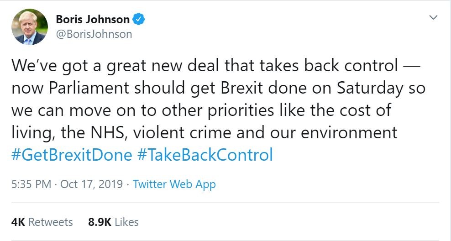The height and width of the screenshot is (241, 451).
Task: View the 4K Retweets list
Action: 42,222
